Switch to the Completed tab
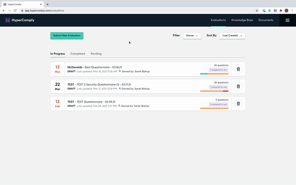This screenshot has height=185, width=296. pos(77,54)
